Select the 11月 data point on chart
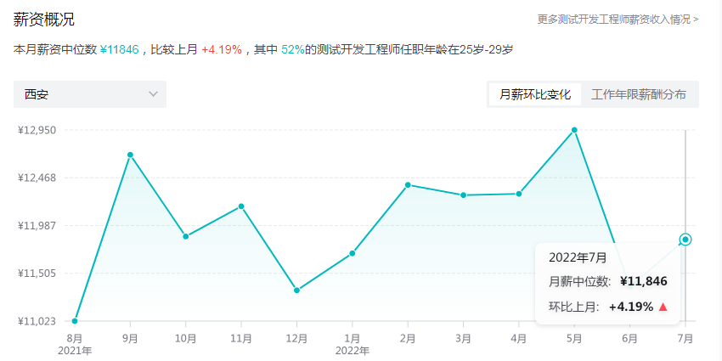The height and width of the screenshot is (361, 722). tap(241, 206)
